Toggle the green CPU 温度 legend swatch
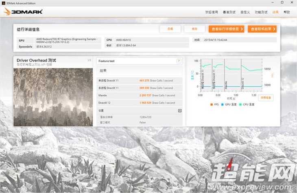Image resolution: width=297 pixels, height=193 pixels. 240,105
